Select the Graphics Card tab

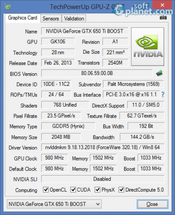(23, 18)
